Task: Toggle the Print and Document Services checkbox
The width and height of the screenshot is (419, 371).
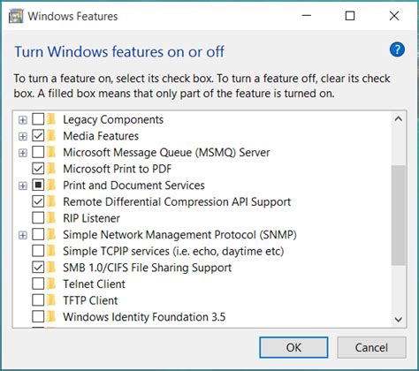Action: click(x=38, y=185)
